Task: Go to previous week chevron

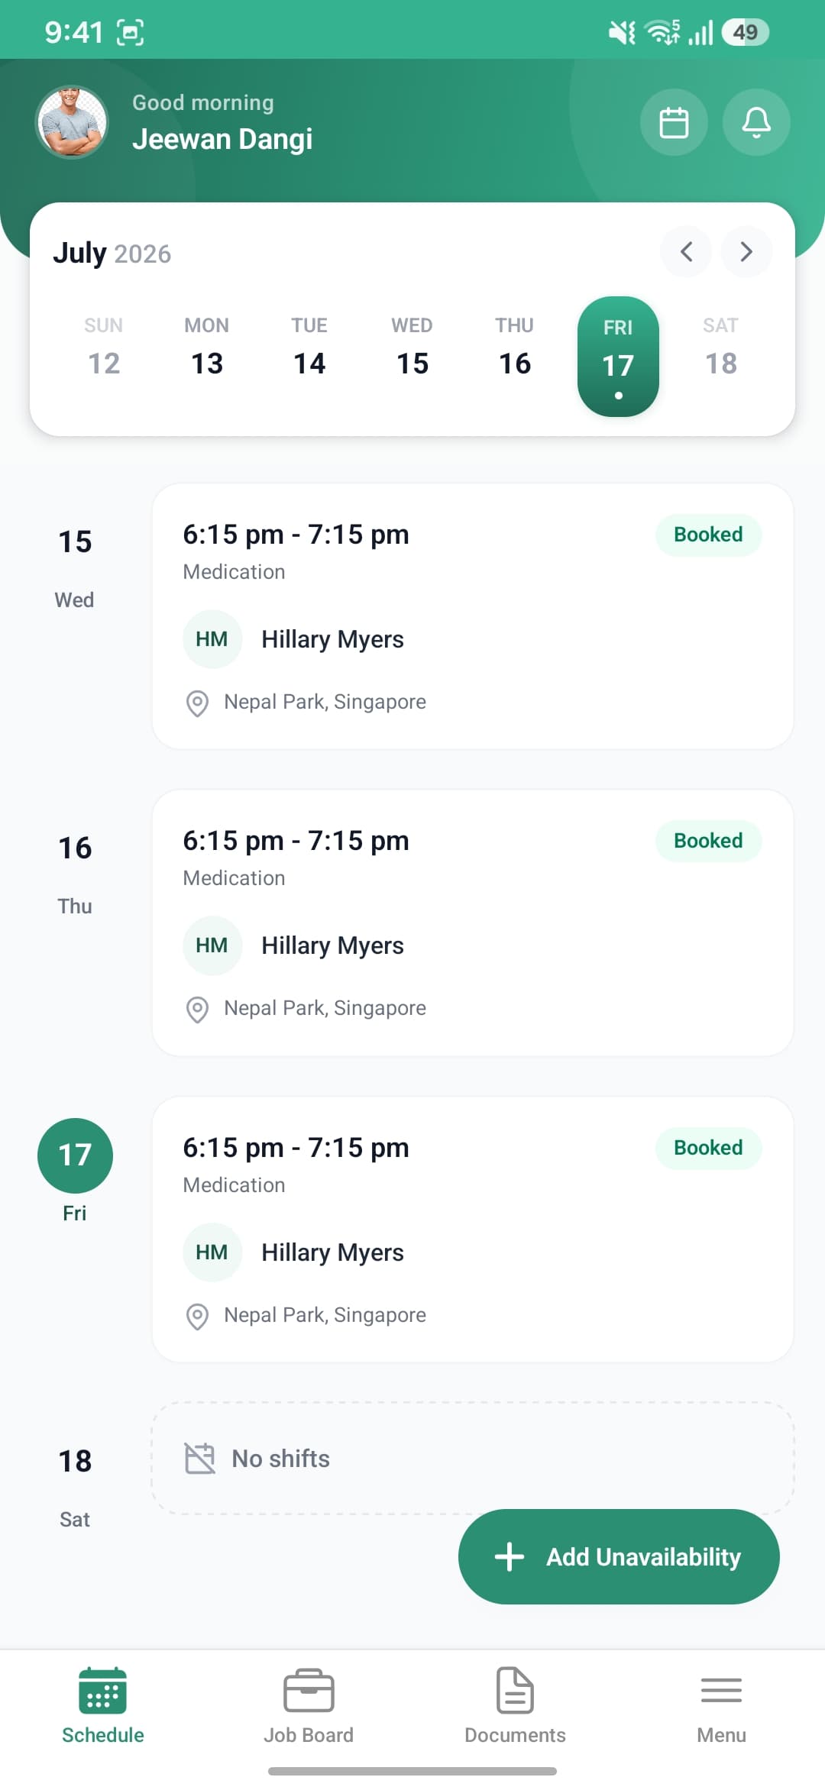Action: (686, 251)
